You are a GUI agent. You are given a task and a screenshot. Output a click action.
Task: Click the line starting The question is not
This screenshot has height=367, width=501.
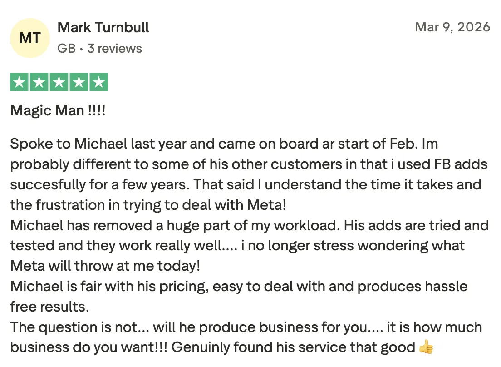point(246,327)
